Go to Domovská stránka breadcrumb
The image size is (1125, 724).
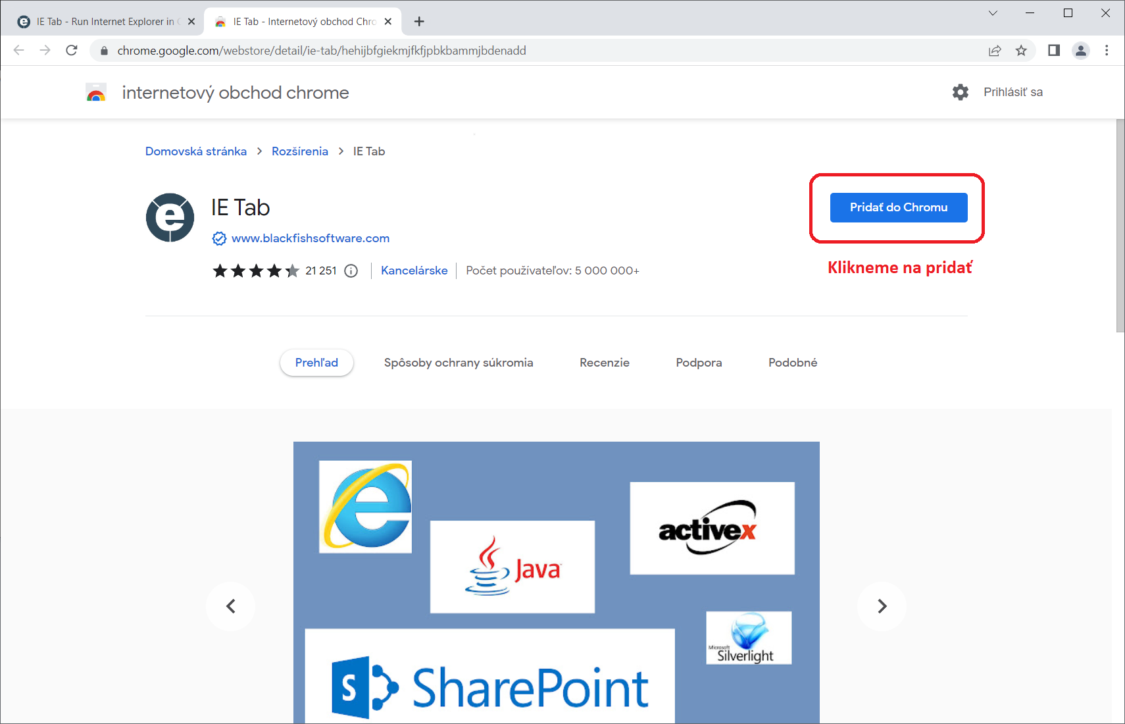pyautogui.click(x=196, y=151)
